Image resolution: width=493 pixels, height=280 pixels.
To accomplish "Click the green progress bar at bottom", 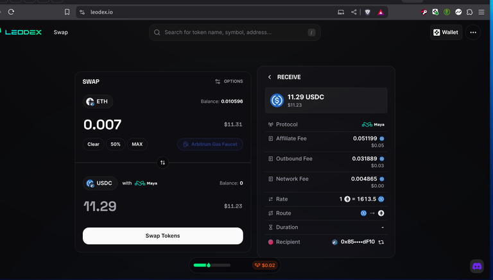I will 212,265.
